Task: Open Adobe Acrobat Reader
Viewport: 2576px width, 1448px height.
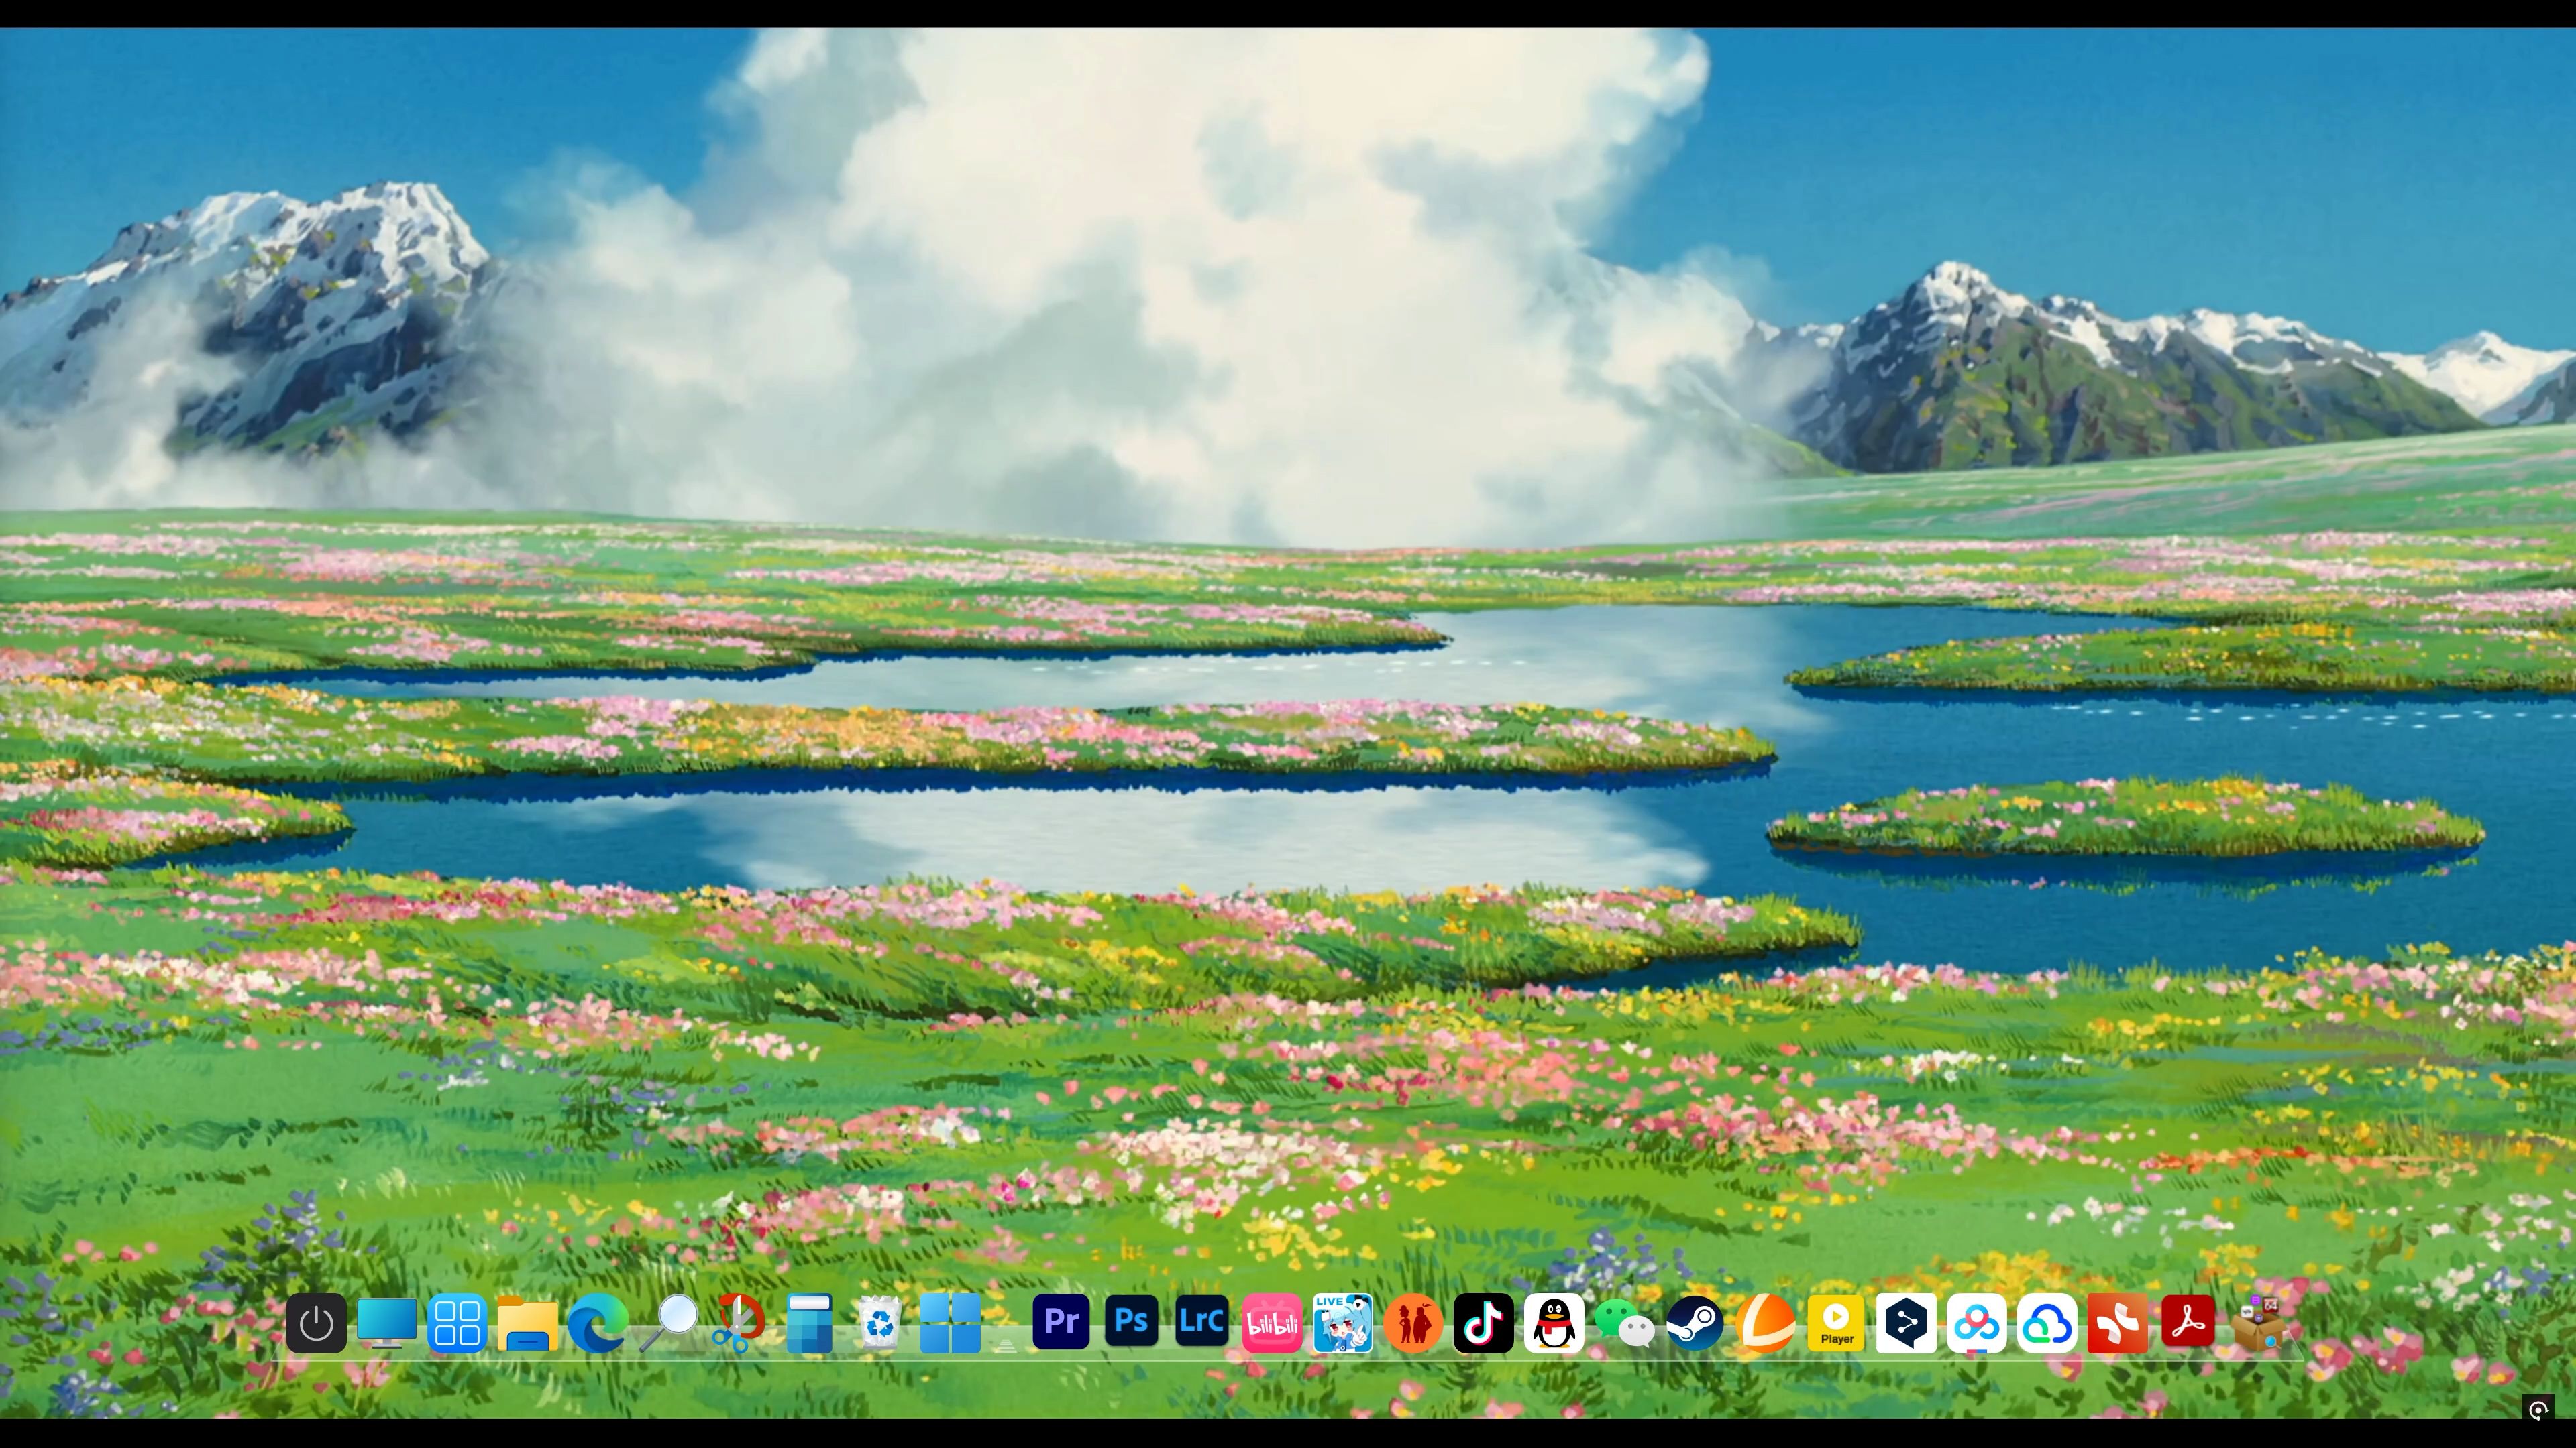Action: click(2189, 1322)
